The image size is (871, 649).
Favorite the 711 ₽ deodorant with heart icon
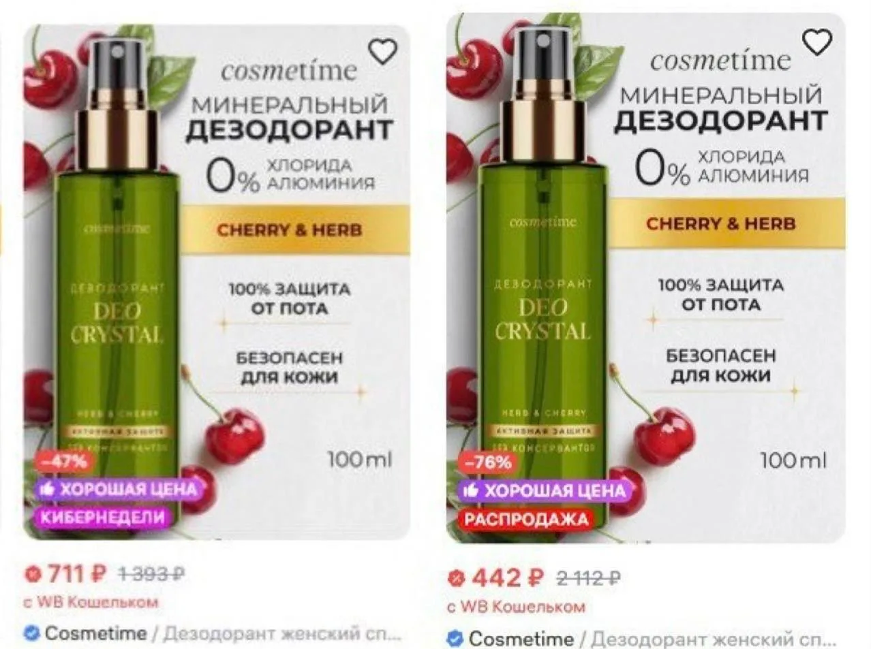(383, 51)
